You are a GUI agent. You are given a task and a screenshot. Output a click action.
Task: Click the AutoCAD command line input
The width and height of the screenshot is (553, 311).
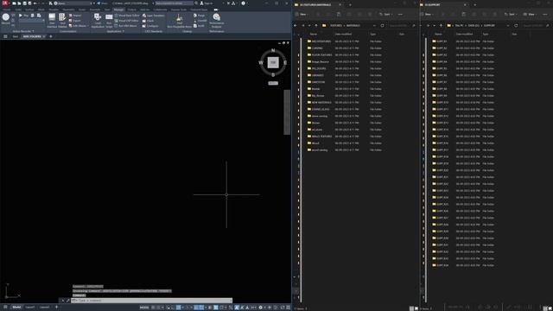(x=152, y=301)
